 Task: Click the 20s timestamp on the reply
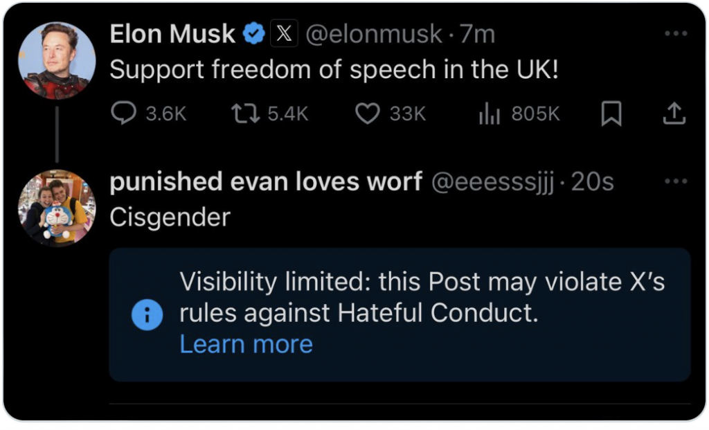(593, 182)
